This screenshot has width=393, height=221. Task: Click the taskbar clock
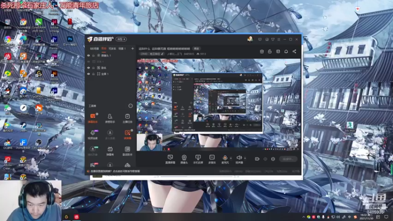pos(366,217)
